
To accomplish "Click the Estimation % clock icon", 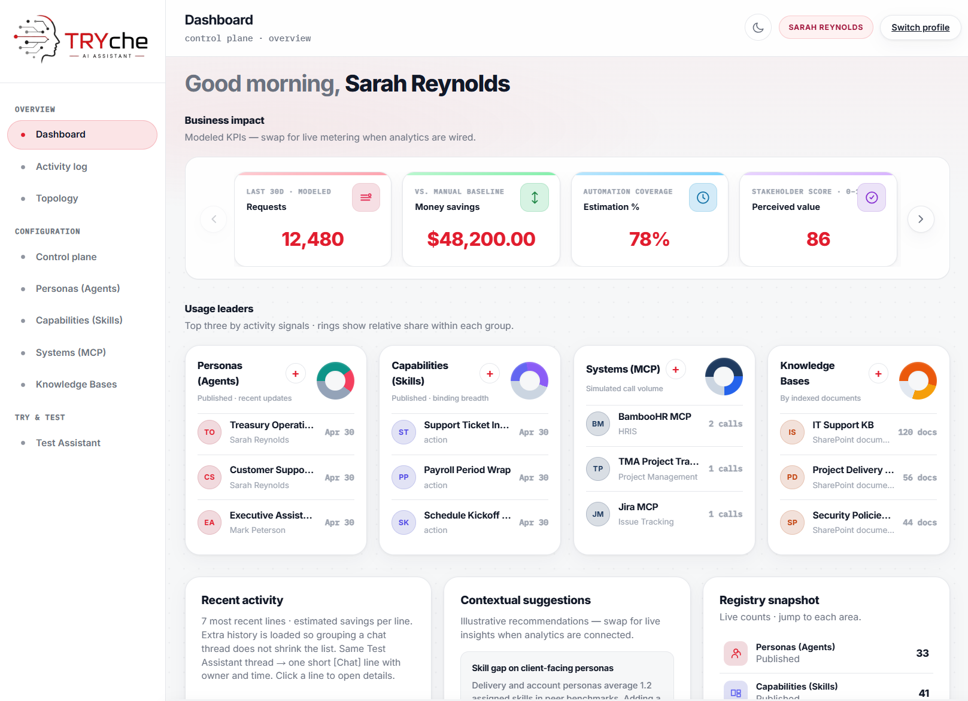I will (703, 197).
